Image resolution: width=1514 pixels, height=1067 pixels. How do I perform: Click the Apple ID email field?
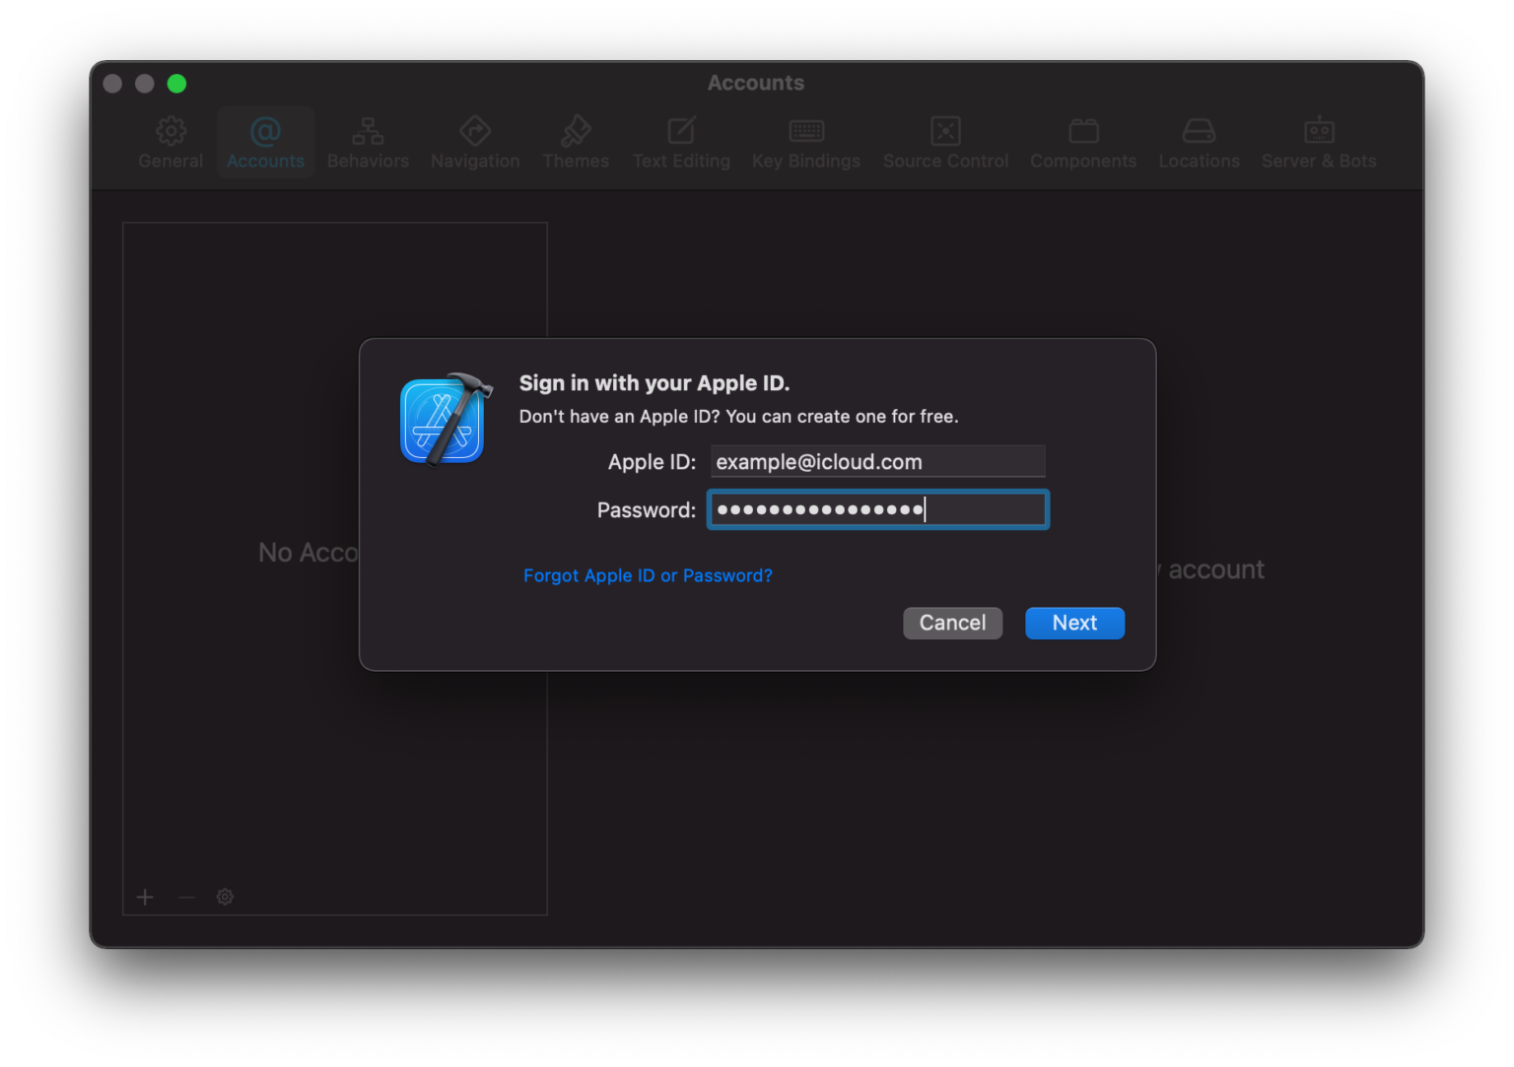pos(877,461)
